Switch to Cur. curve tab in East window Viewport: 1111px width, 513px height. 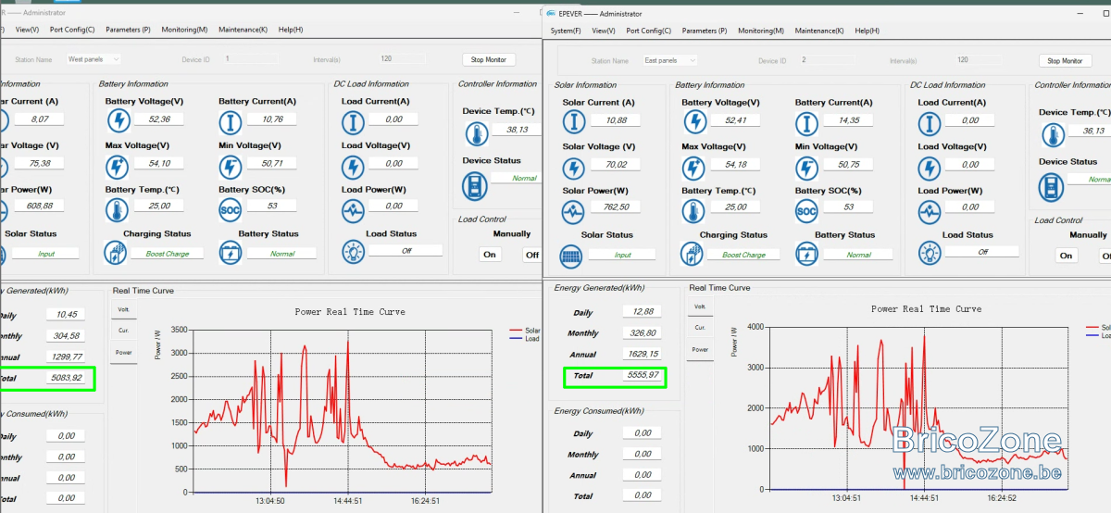coord(700,327)
